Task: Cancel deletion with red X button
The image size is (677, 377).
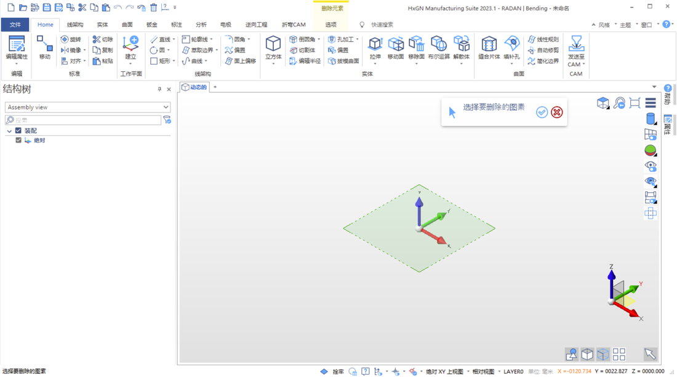Action: point(557,112)
